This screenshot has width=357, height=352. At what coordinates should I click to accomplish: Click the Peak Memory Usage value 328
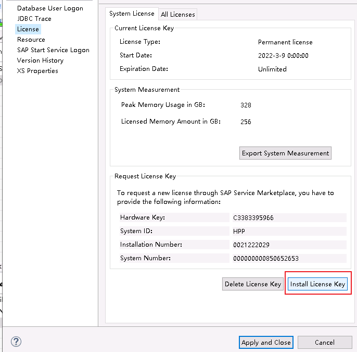click(246, 105)
